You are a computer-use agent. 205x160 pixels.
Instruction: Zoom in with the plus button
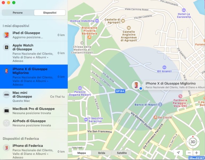tap(196, 153)
